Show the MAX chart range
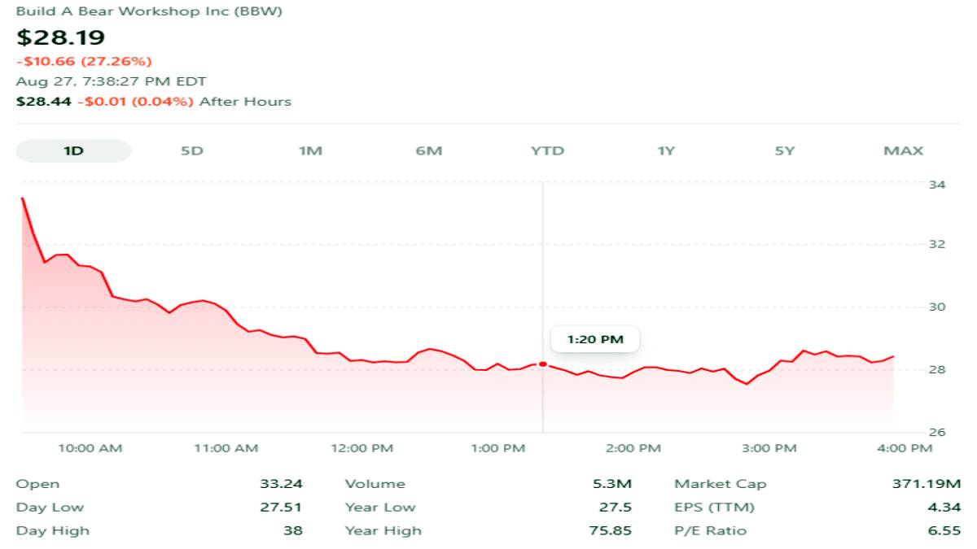 coord(903,150)
